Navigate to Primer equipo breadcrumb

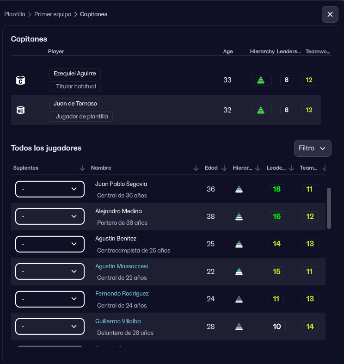point(53,14)
